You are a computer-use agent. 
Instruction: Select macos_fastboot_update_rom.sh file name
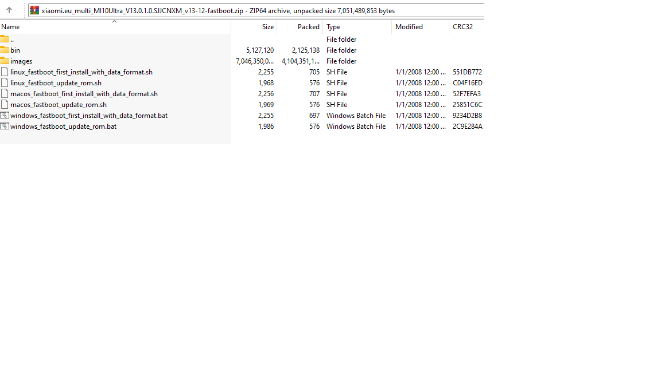(x=59, y=105)
